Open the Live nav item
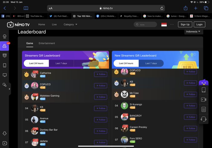 [54, 25]
